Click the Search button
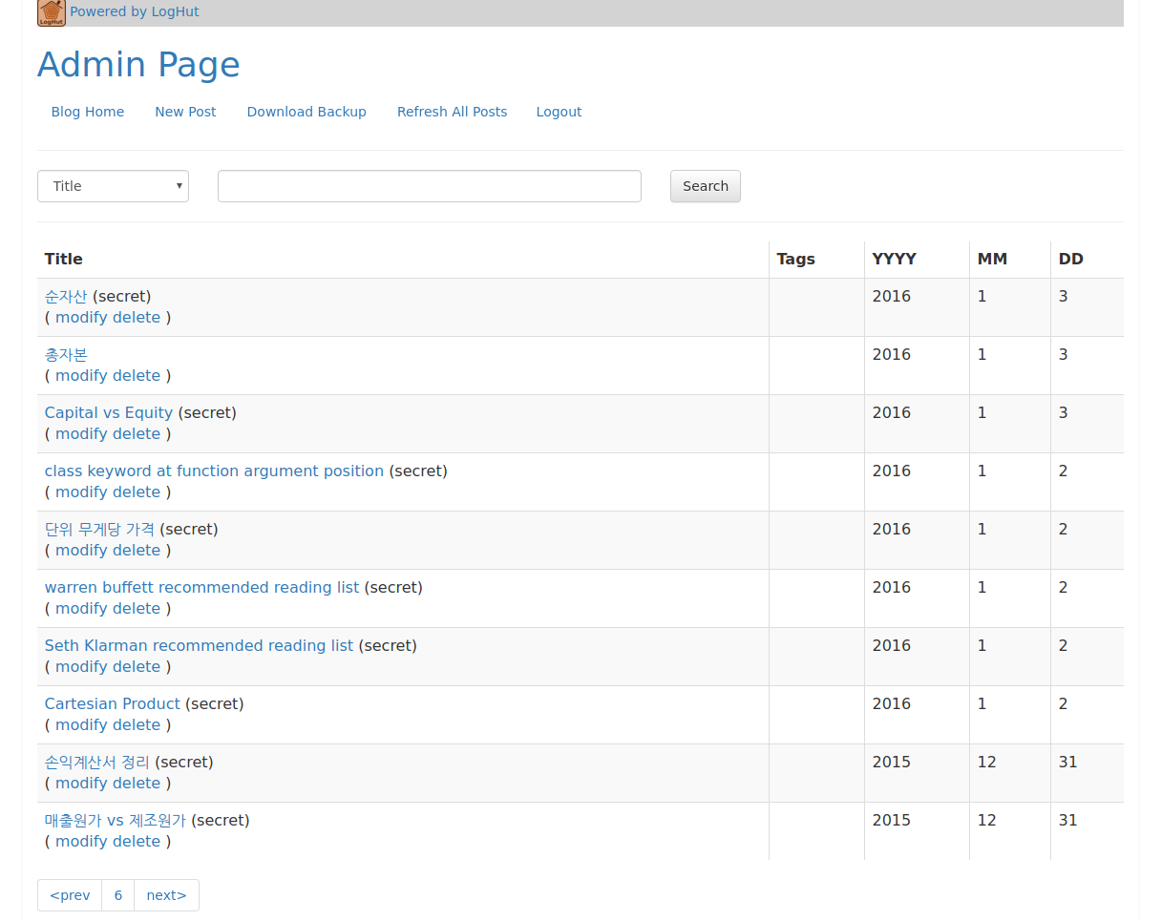1162x921 pixels. [x=705, y=185]
